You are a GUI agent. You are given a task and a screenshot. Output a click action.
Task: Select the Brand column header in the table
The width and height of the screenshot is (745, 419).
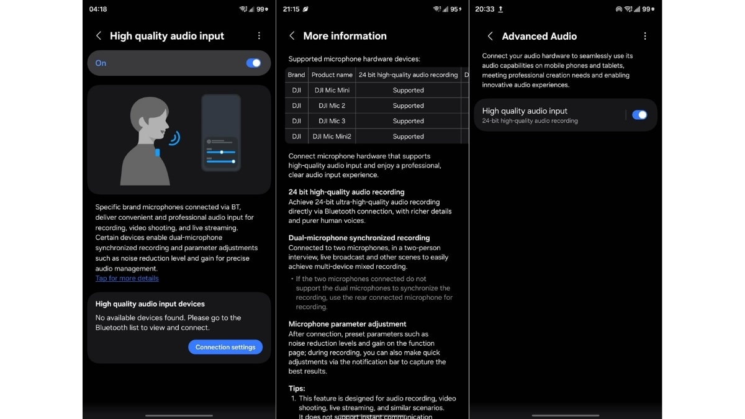coord(296,74)
